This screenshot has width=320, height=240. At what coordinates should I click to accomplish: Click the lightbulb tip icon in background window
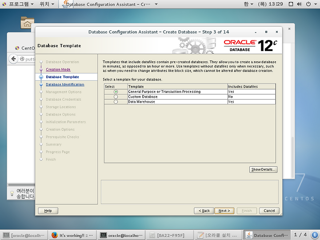[x=12, y=193]
